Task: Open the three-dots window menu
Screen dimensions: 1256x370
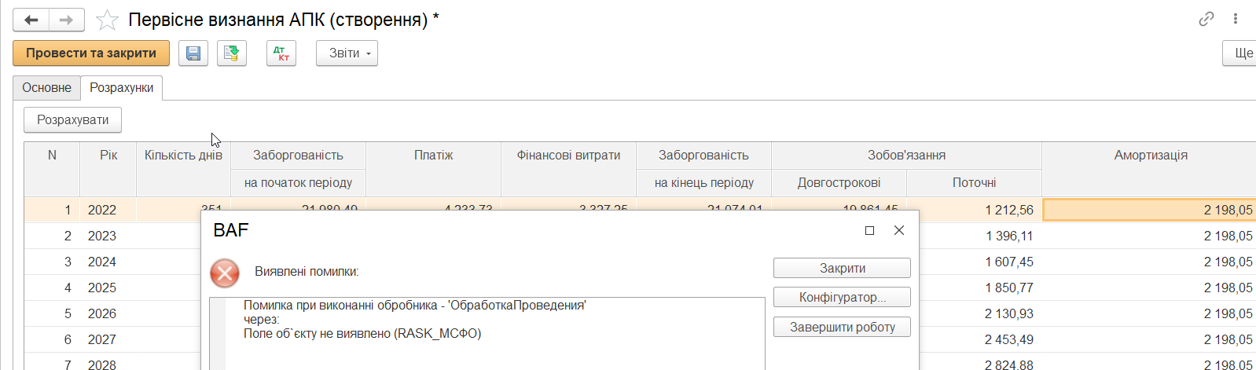Action: 1236,19
